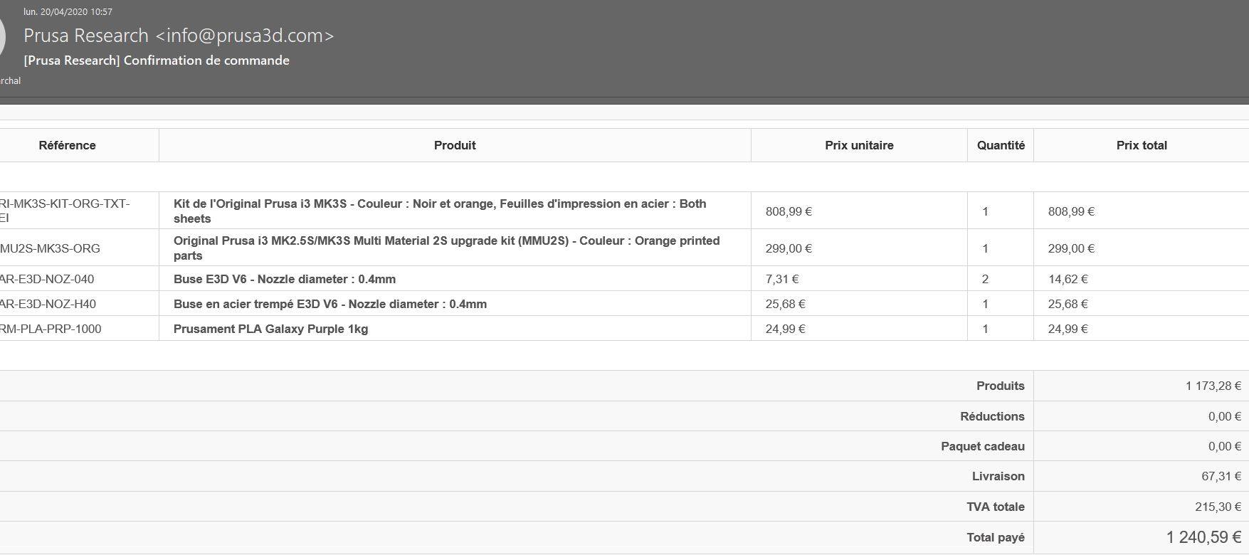This screenshot has width=1249, height=555.
Task: Click the Référence column header
Action: pyautogui.click(x=67, y=145)
